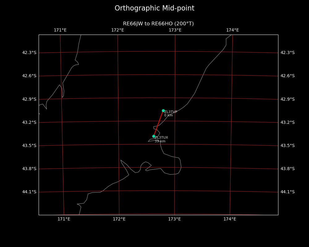Click the 42.3°S label on left axis

[29, 53]
